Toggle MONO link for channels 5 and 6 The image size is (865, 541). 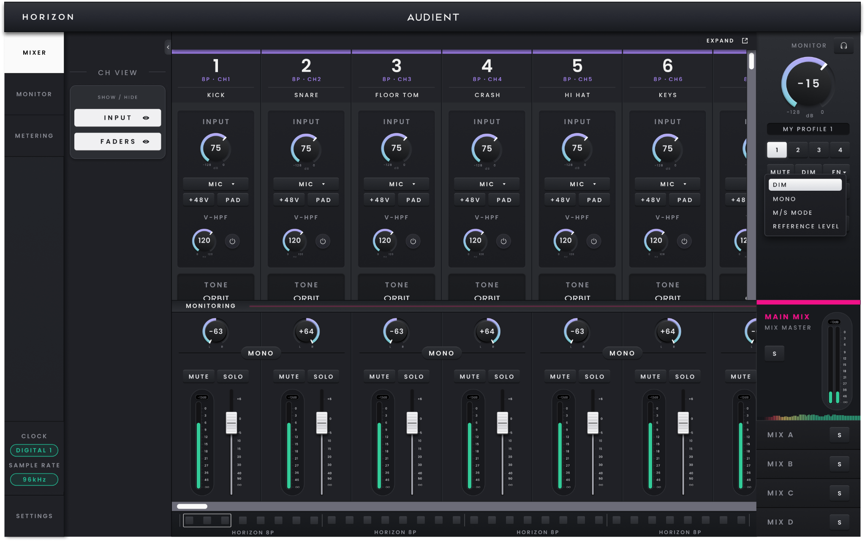pos(622,353)
